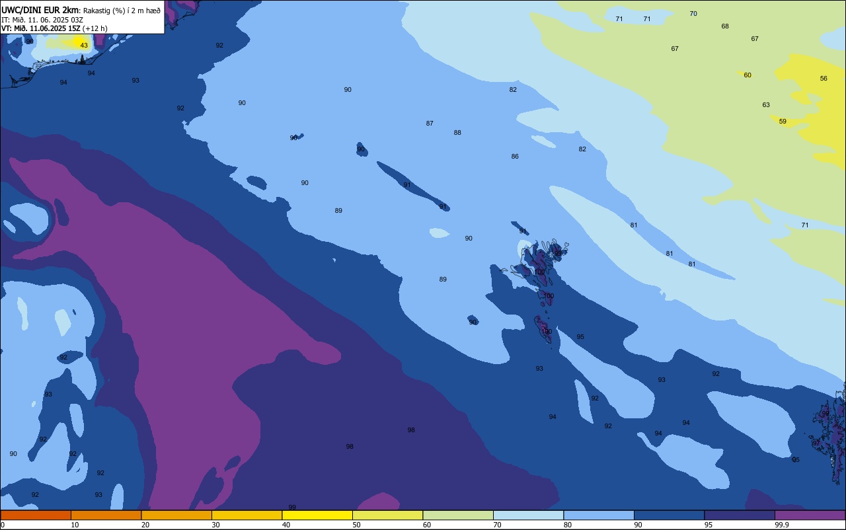Click the humidity value 70 on the map

pos(693,14)
